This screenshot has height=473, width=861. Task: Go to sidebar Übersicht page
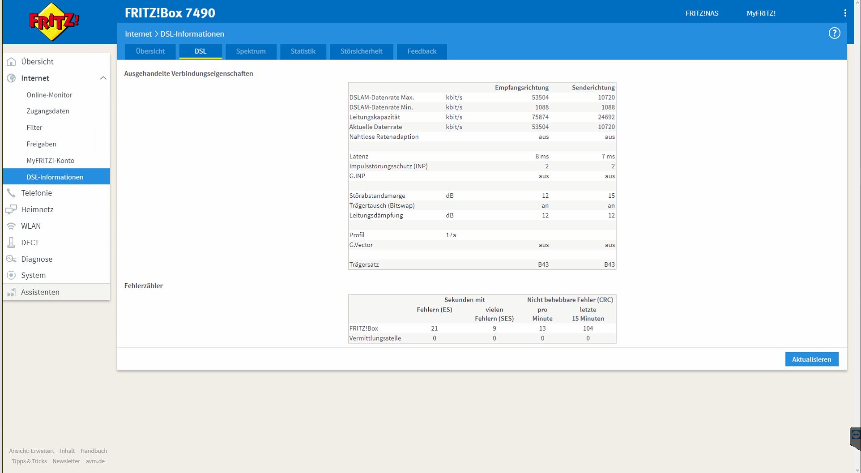(37, 62)
